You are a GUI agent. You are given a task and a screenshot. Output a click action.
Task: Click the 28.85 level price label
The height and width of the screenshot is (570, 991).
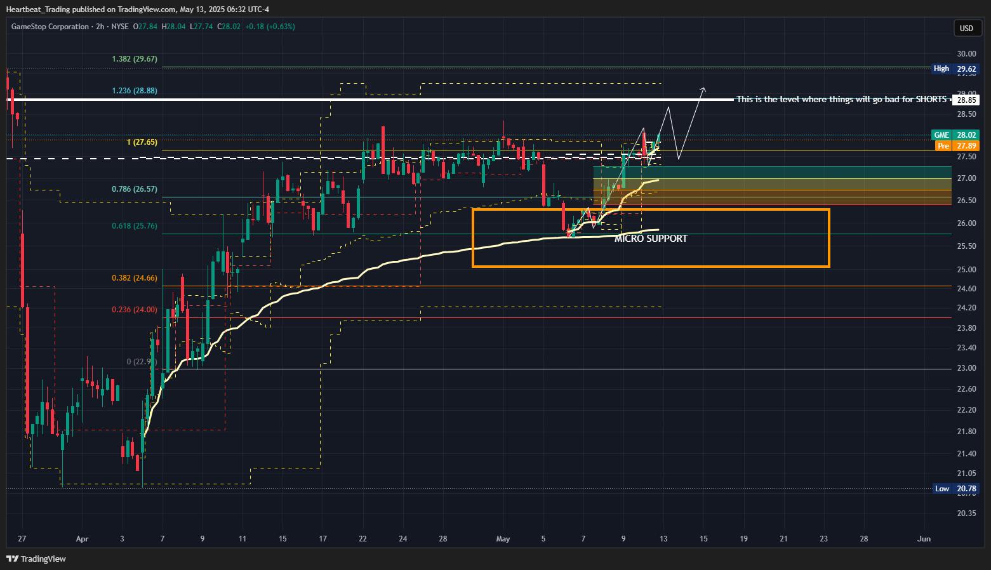click(x=967, y=100)
